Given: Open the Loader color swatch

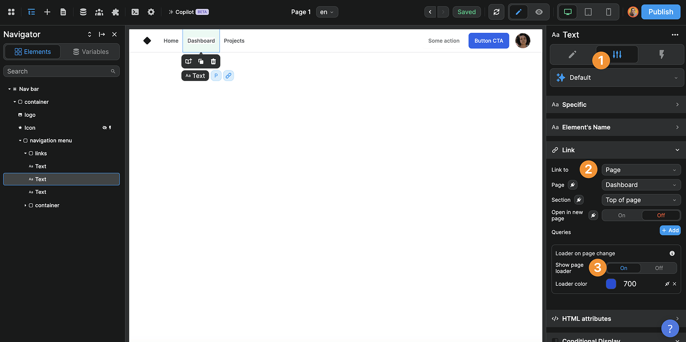Looking at the screenshot, I should pos(611,283).
